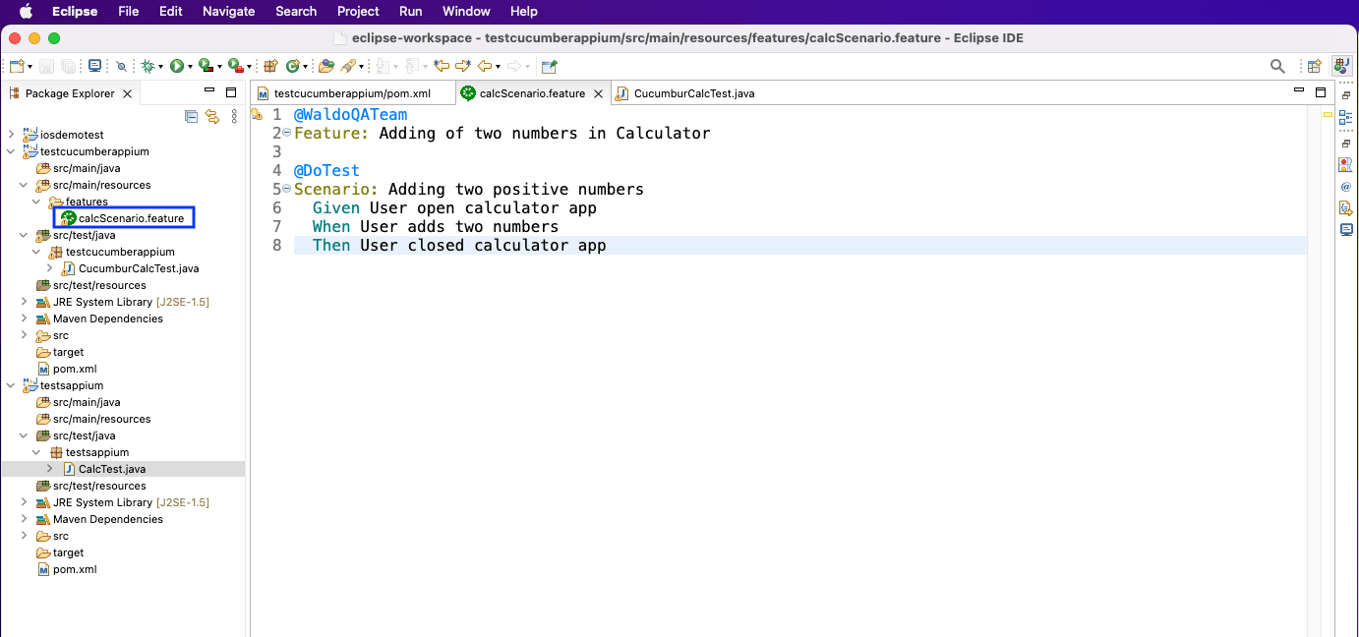Toggle the Java perspective button
The width and height of the screenshot is (1359, 637).
click(1341, 66)
